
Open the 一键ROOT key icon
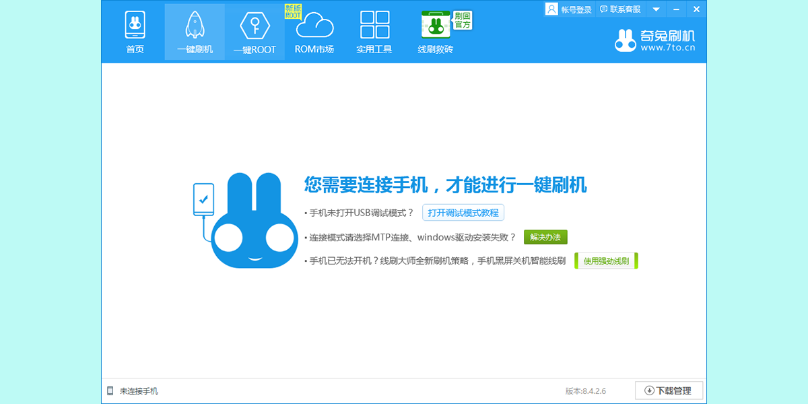click(x=255, y=26)
